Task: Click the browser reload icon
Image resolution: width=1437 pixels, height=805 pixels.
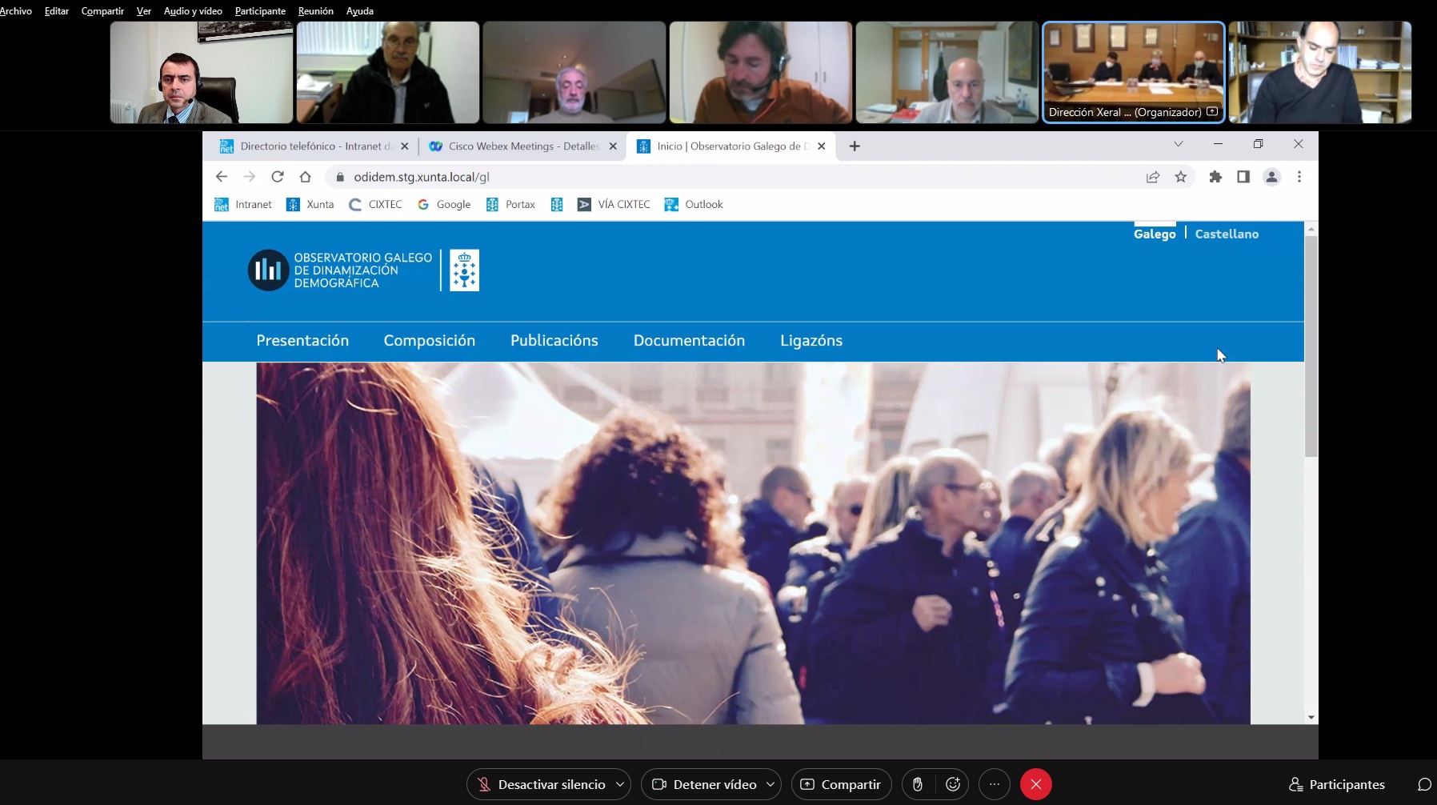Action: pyautogui.click(x=278, y=177)
